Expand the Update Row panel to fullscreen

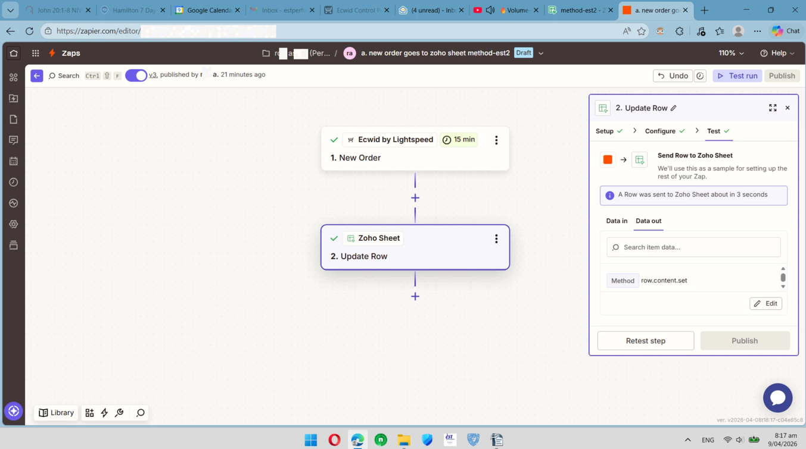coord(773,108)
